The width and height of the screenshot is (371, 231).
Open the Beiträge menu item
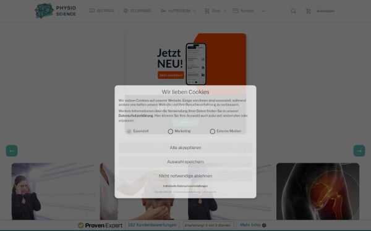(x=106, y=10)
